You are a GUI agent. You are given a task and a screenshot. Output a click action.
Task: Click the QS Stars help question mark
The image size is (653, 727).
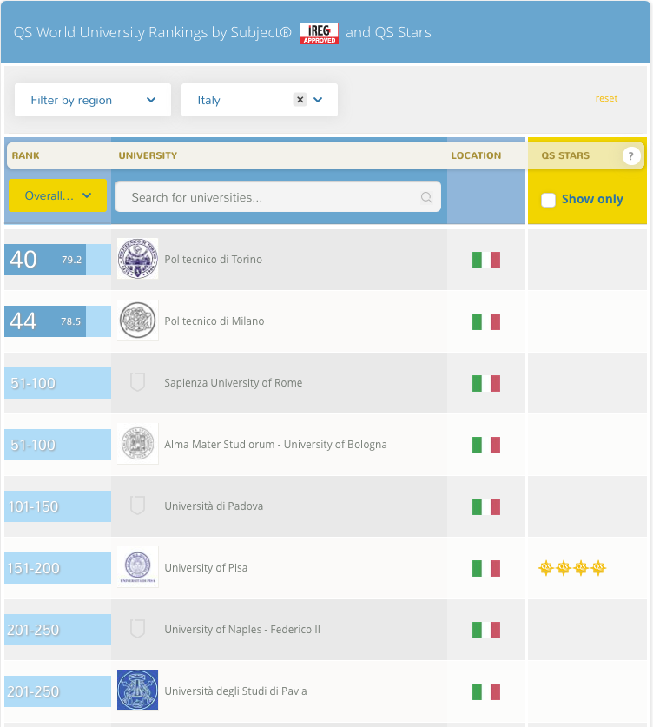[630, 155]
